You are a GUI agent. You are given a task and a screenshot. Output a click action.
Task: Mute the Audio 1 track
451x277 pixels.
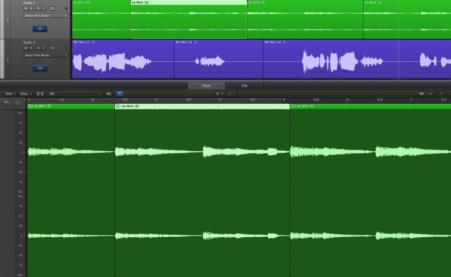26,8
